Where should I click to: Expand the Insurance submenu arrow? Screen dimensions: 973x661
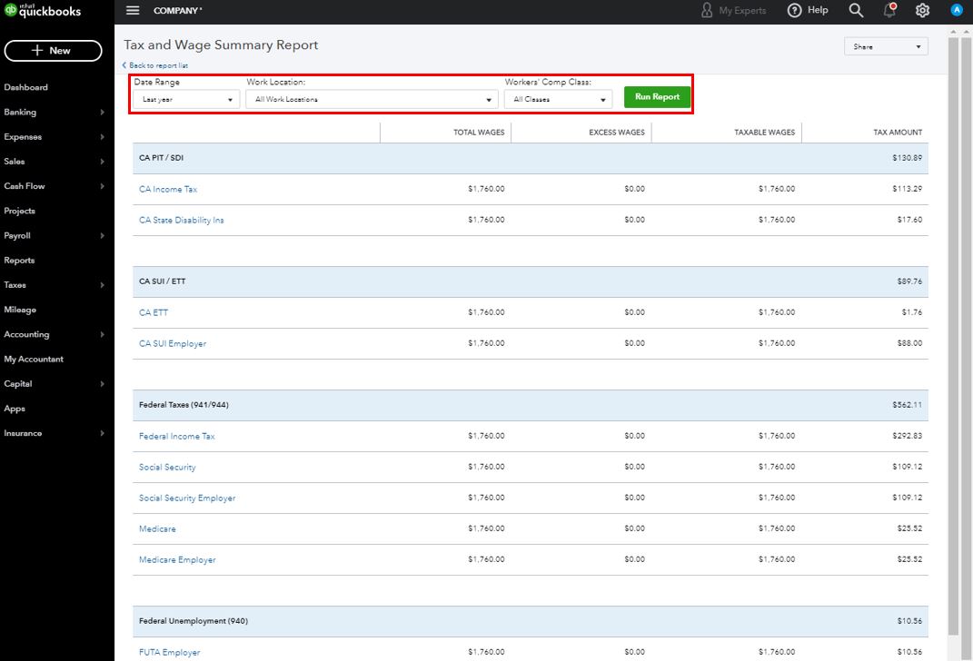tap(103, 433)
